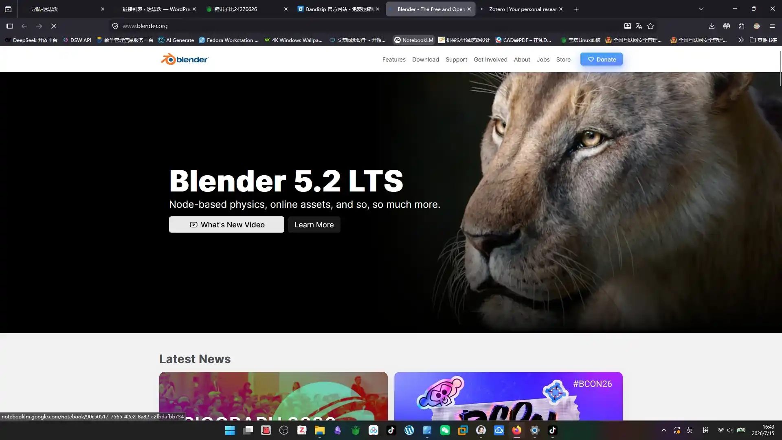The image size is (782, 440).
Task: Go to the Download page
Action: pyautogui.click(x=426, y=59)
